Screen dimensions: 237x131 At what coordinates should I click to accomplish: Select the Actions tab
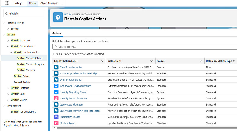[x=57, y=33]
